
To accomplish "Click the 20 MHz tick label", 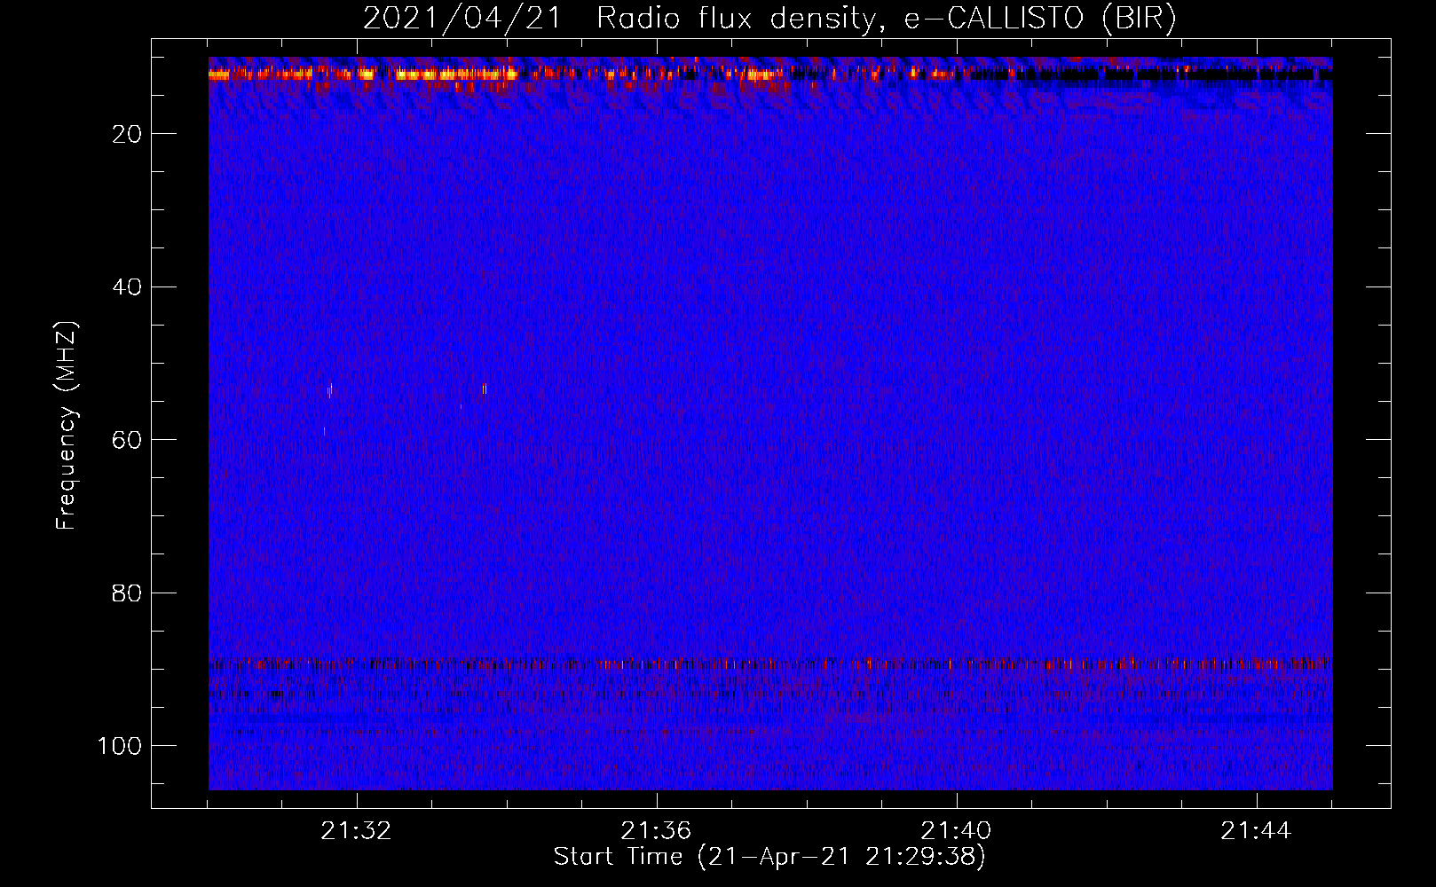I will pos(127,134).
